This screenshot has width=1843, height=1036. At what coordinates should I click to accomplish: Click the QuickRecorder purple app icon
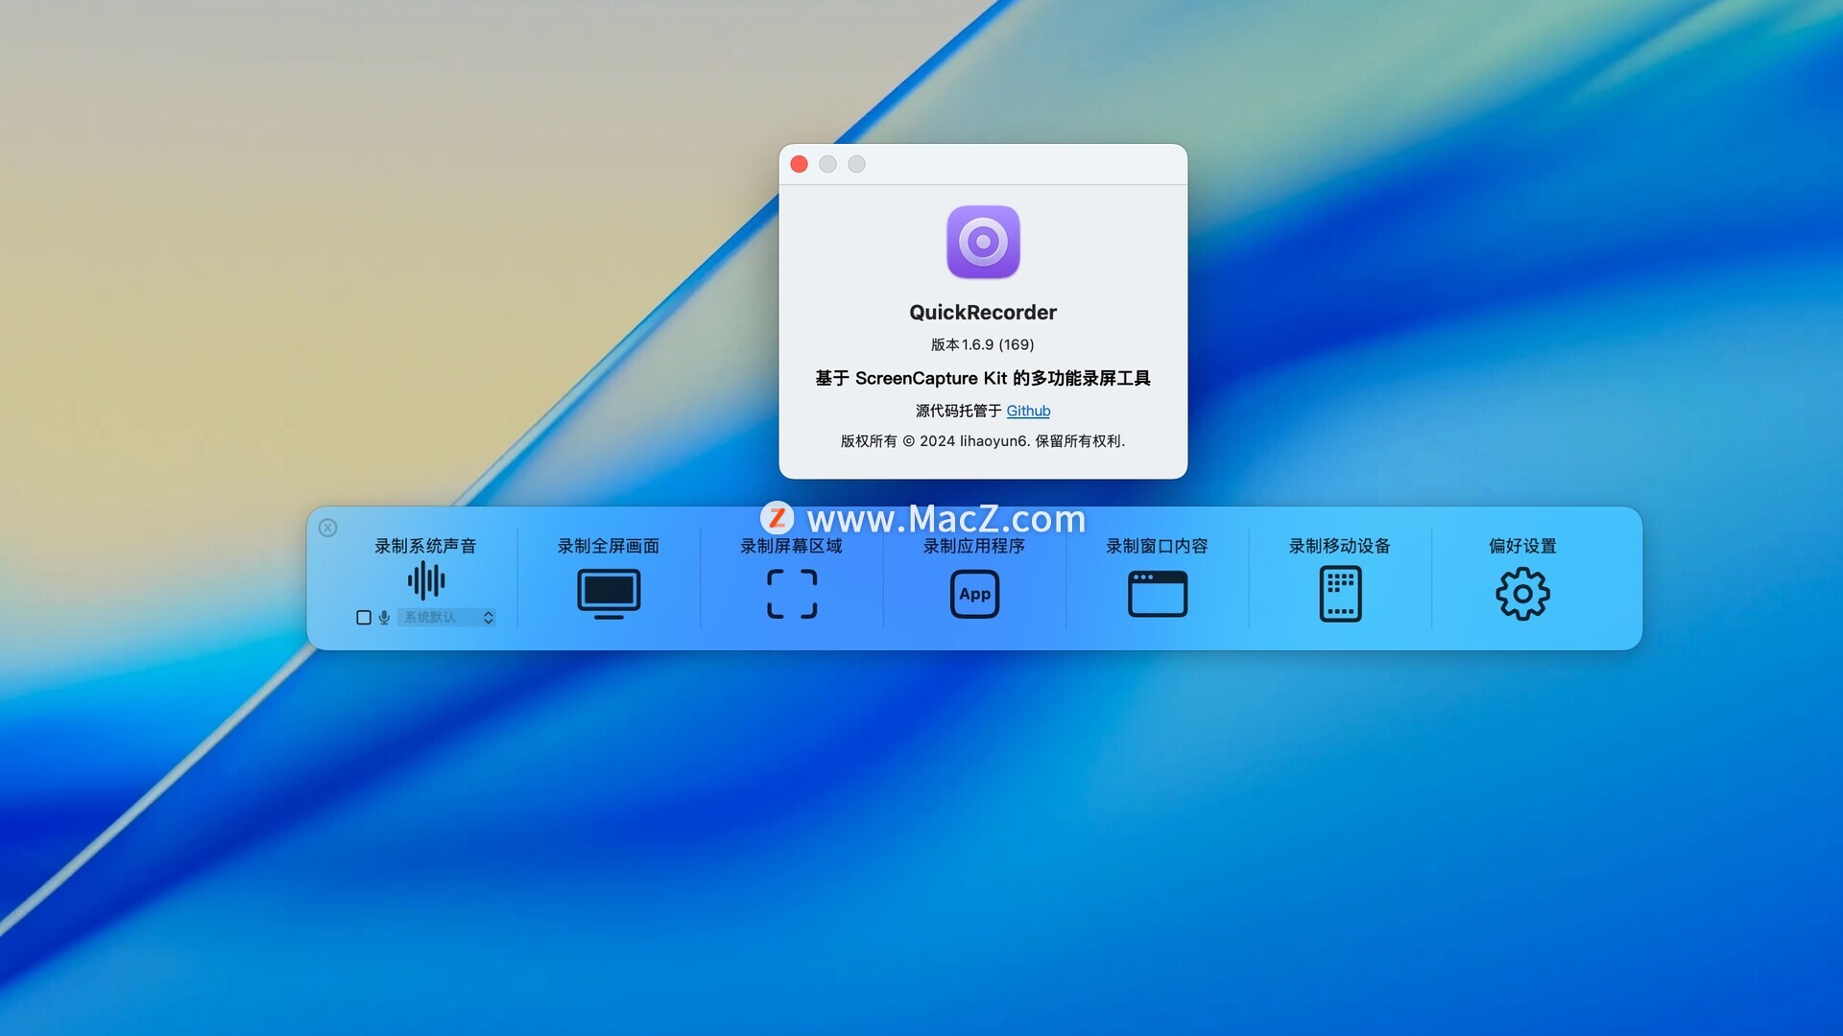point(983,242)
